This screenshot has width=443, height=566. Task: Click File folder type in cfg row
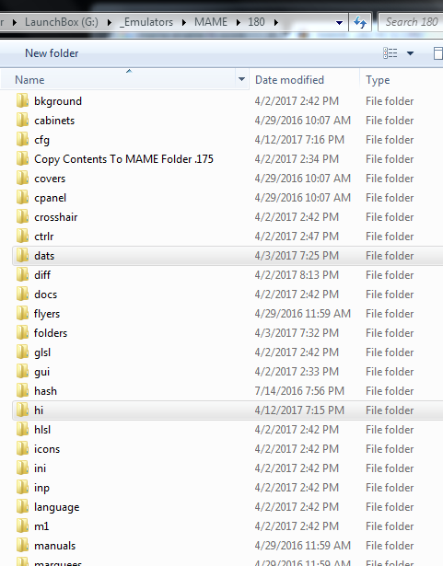[x=390, y=139]
